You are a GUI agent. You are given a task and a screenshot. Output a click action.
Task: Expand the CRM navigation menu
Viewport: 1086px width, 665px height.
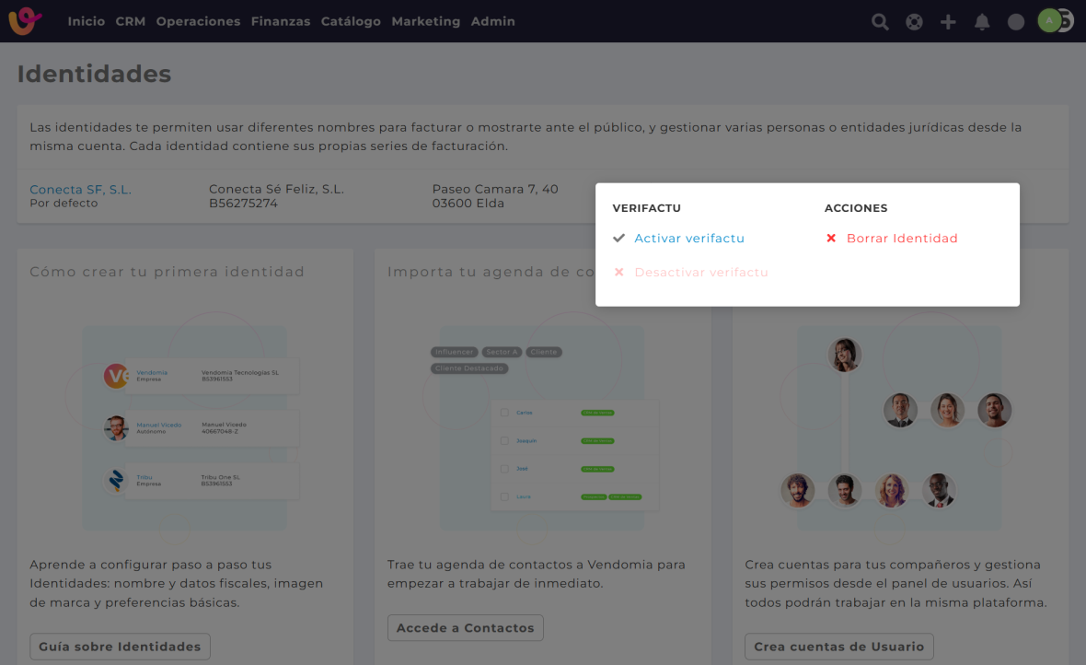point(131,21)
